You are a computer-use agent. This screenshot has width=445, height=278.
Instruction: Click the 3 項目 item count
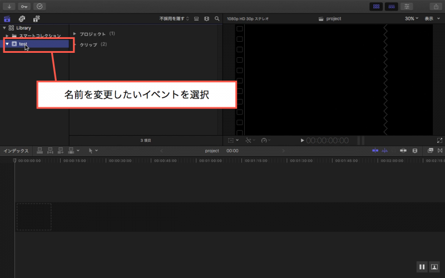coord(146,141)
